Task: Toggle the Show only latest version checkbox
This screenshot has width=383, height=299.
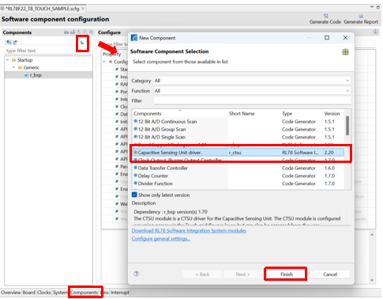Action: (x=134, y=195)
